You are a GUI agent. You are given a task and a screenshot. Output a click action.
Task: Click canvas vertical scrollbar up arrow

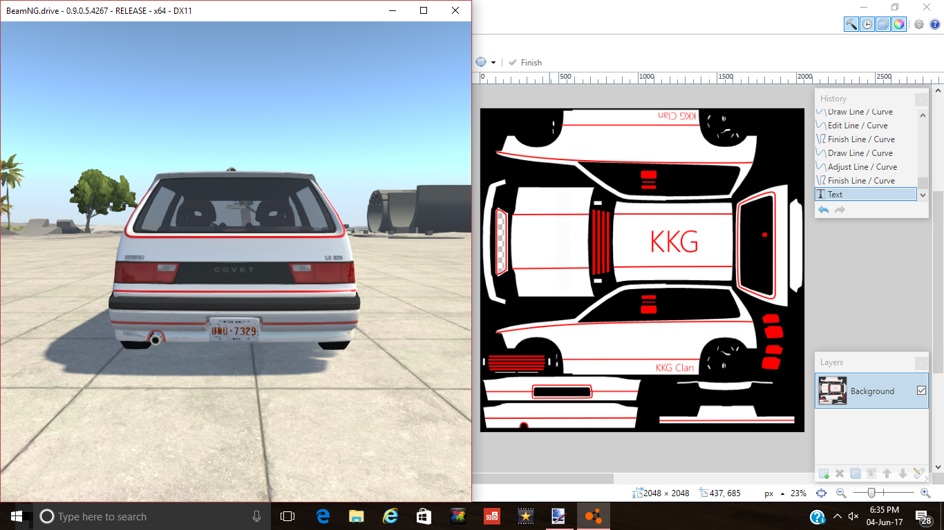(x=938, y=90)
